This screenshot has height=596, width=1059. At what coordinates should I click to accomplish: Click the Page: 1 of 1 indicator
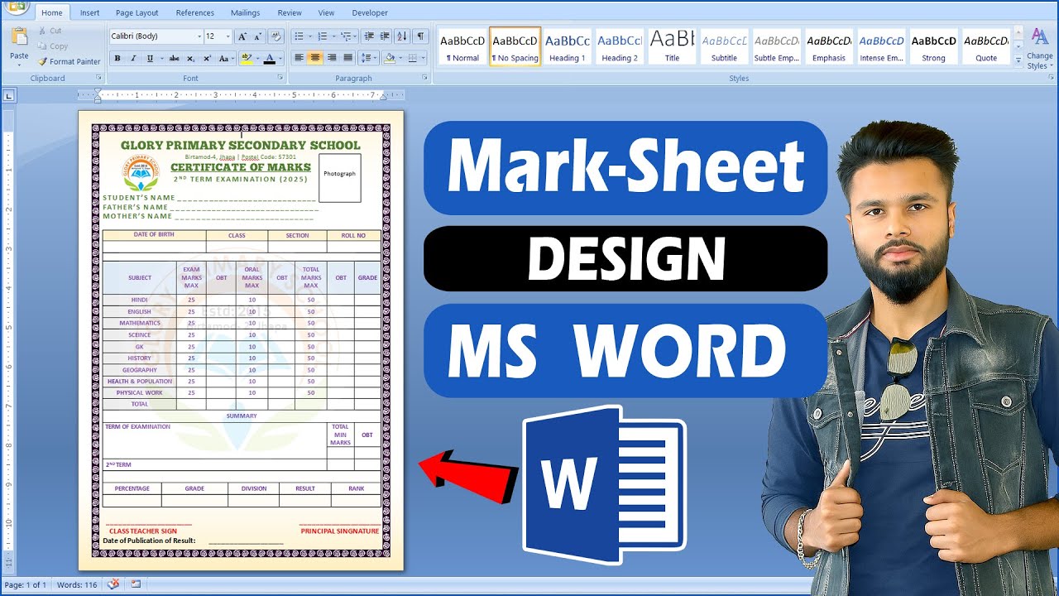point(26,584)
